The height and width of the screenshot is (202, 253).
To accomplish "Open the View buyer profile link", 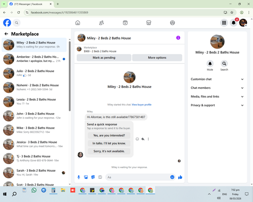I will pos(142,105).
